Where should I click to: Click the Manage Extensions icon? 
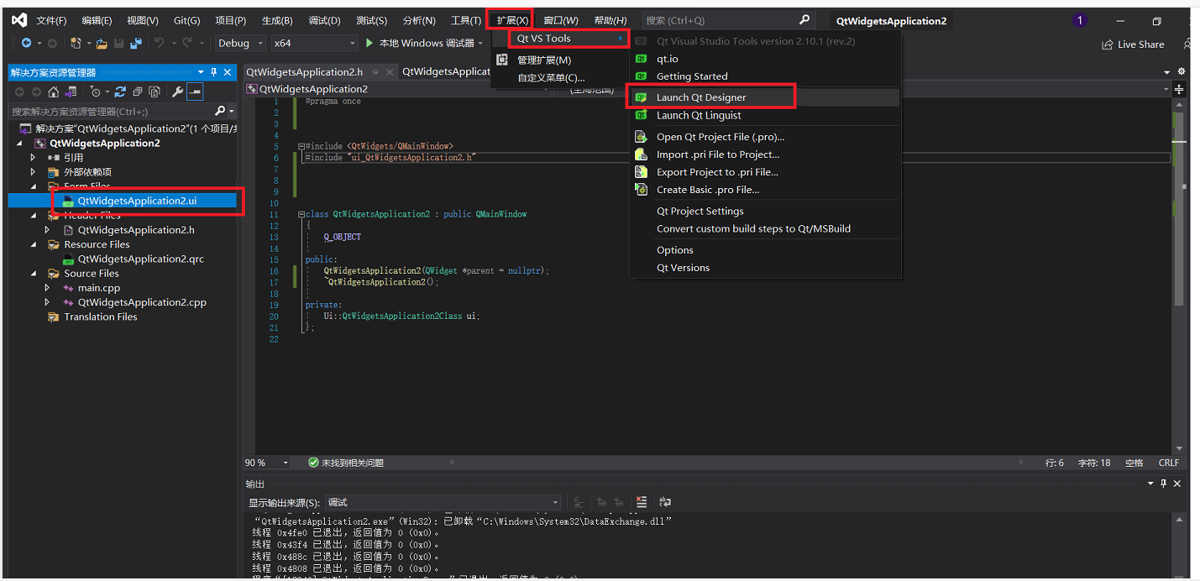click(502, 60)
